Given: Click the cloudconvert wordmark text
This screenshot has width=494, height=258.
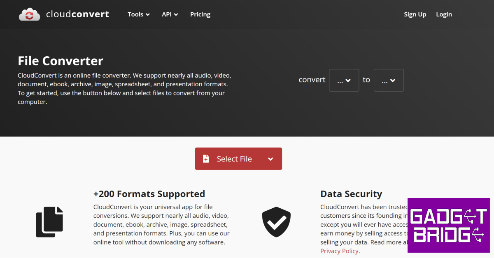Looking at the screenshot, I should pos(77,14).
